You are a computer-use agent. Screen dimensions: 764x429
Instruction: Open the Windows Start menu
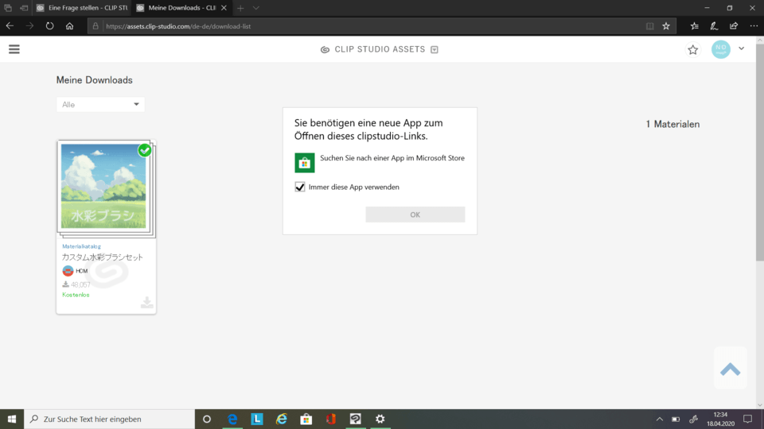12,419
